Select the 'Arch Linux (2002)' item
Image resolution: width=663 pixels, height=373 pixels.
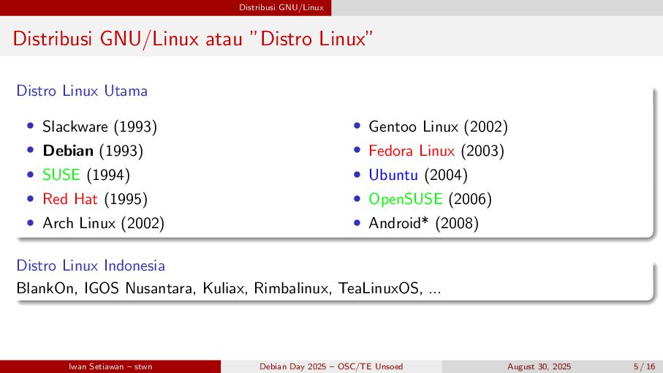click(104, 223)
